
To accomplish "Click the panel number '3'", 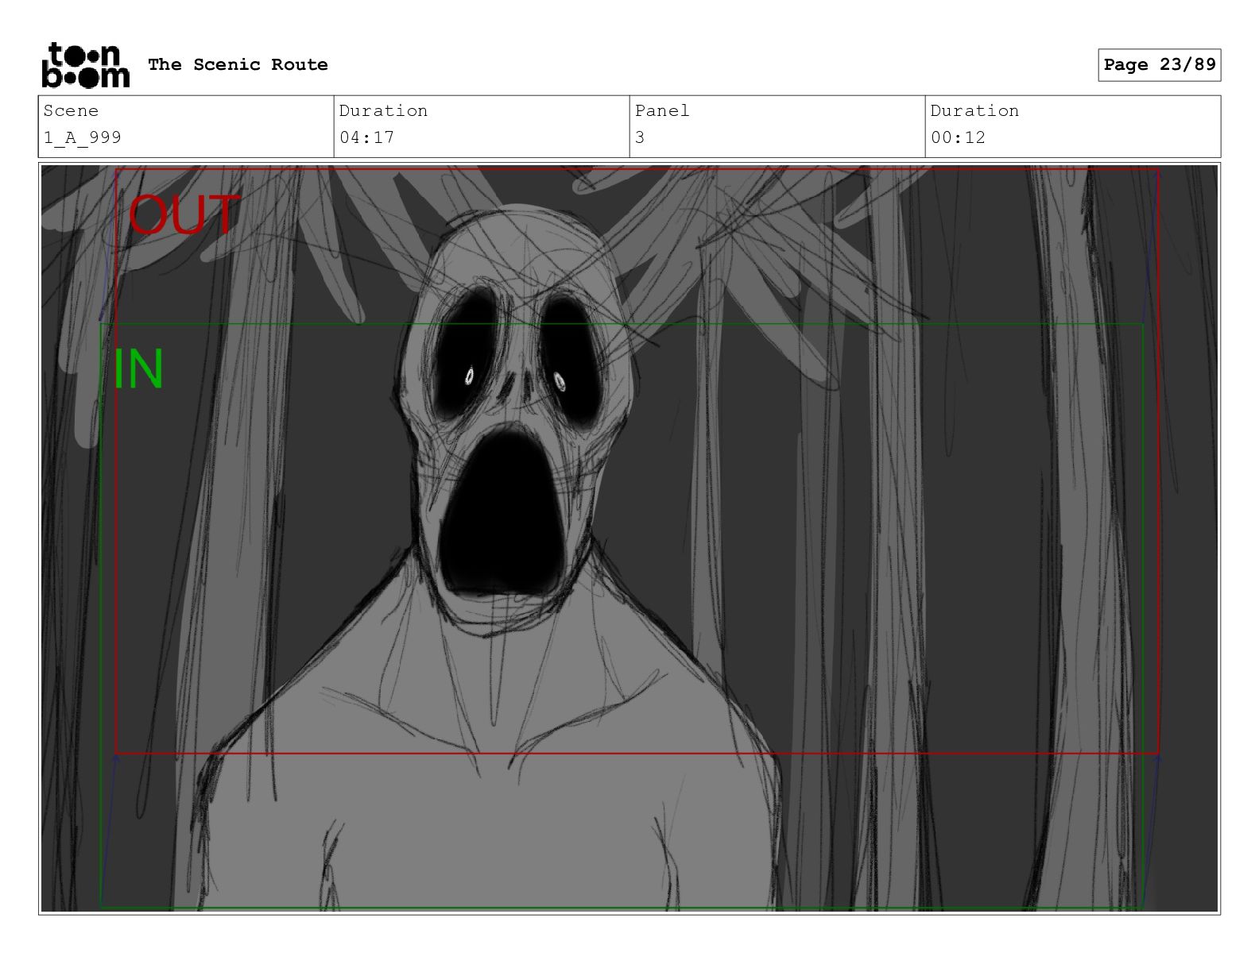I will click(640, 137).
